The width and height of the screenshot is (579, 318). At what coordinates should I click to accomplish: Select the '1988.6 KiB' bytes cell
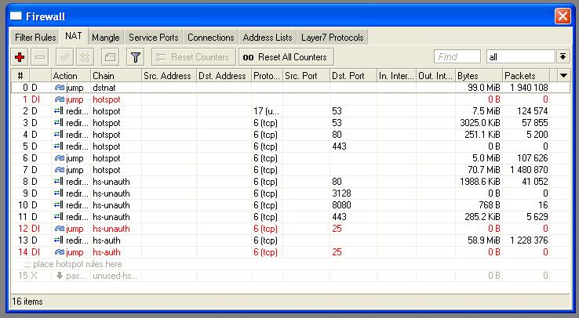[480, 182]
